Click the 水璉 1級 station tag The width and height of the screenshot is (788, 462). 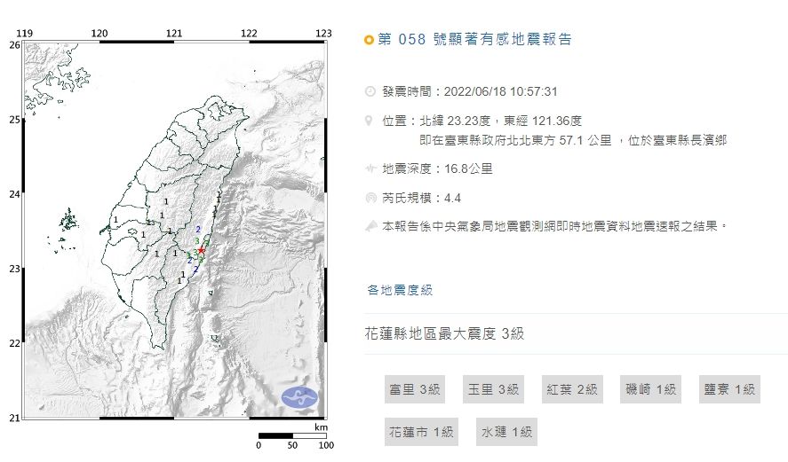tap(506, 432)
